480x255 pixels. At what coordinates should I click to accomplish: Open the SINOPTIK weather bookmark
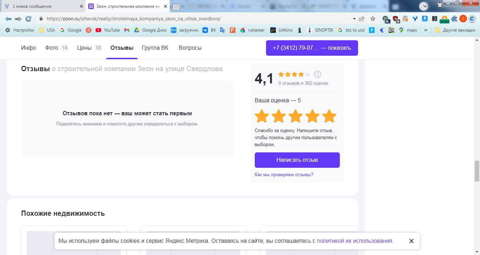pyautogui.click(x=320, y=30)
